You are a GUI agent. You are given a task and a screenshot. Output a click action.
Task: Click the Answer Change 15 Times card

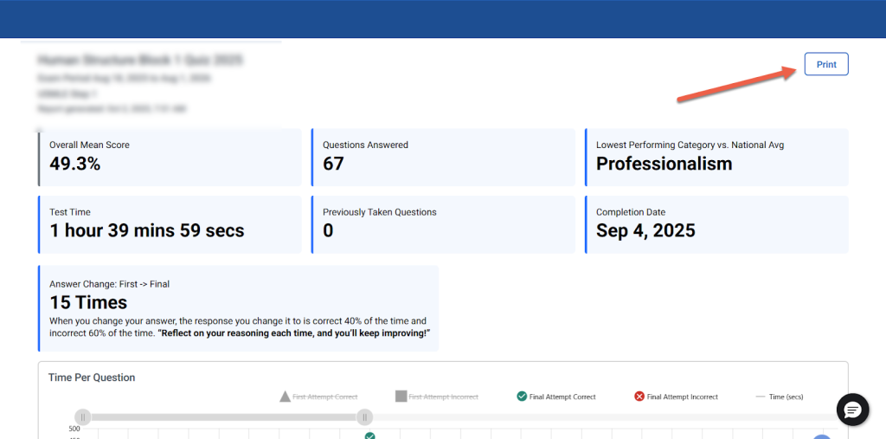pos(239,308)
